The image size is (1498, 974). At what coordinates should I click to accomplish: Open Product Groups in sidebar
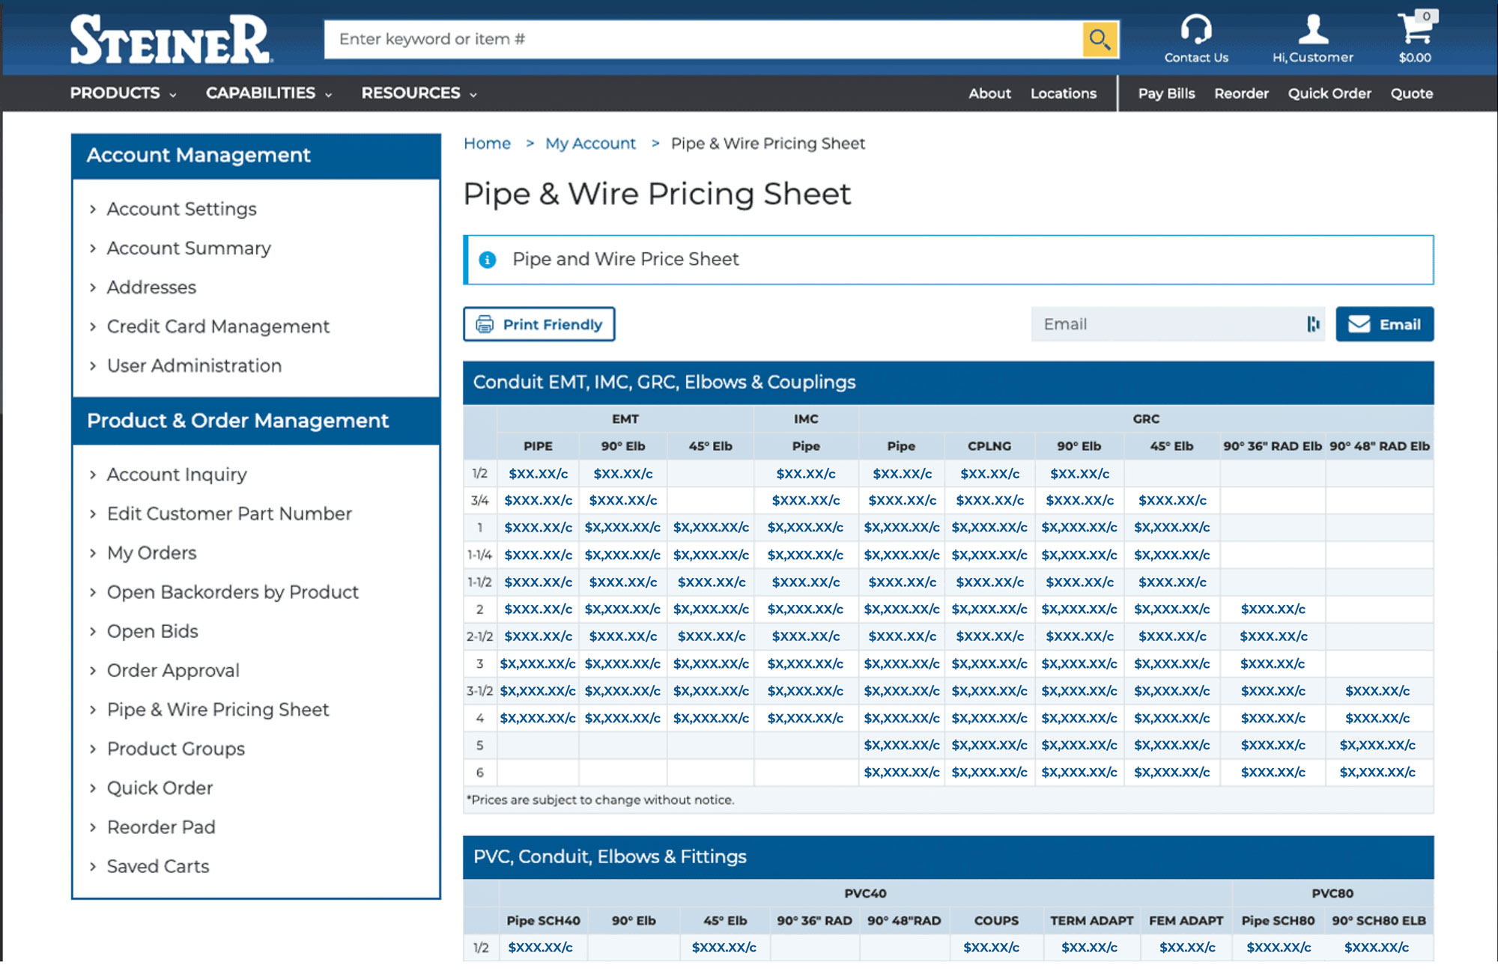pos(175,749)
